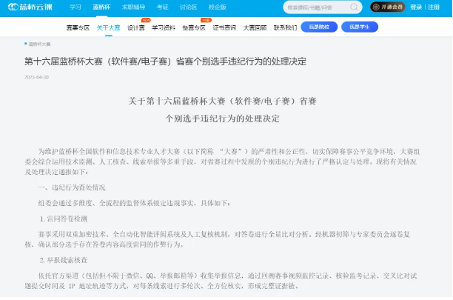Click the 开通会员 button

coord(388,7)
